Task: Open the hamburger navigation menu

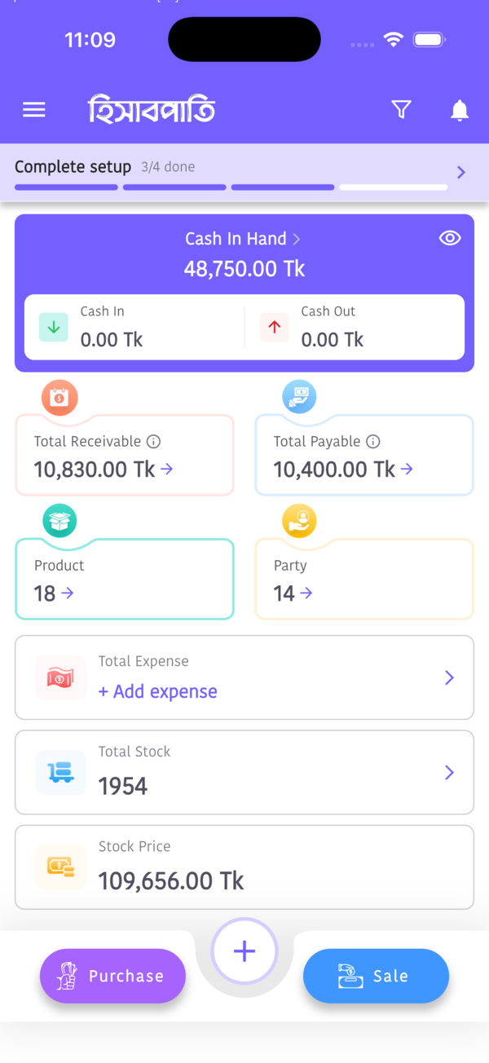Action: tap(33, 110)
